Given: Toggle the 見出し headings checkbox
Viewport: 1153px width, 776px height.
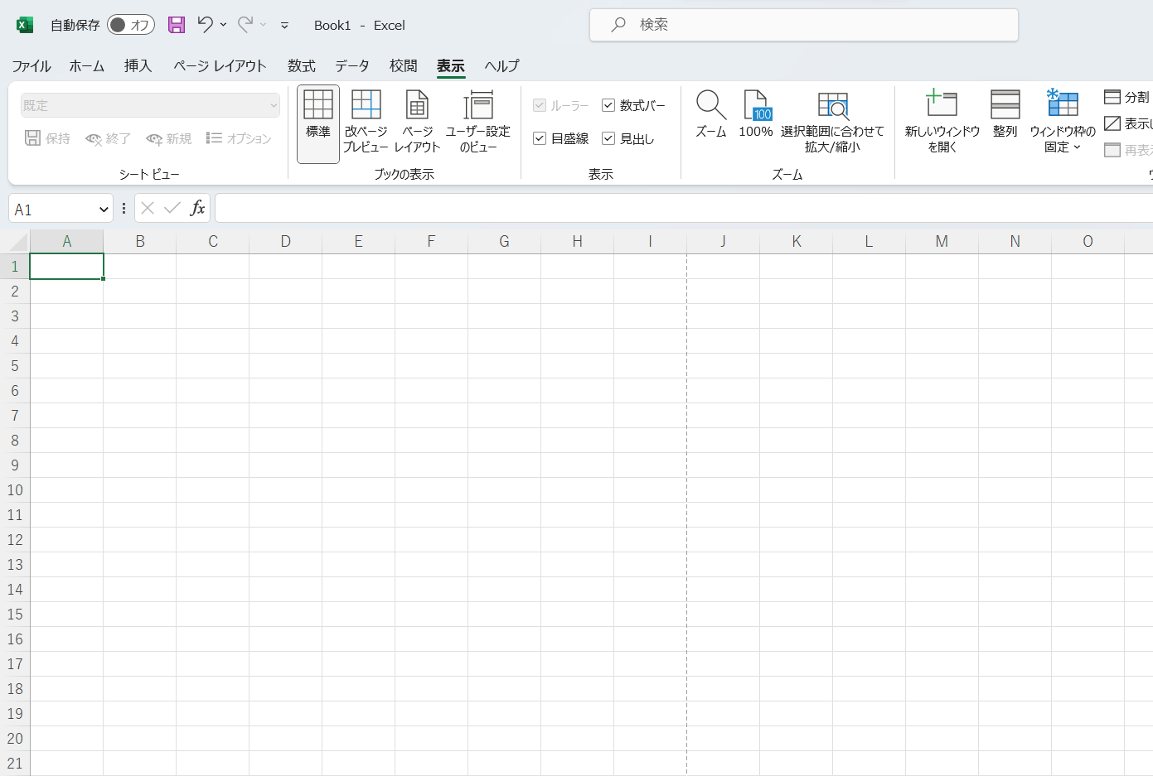Looking at the screenshot, I should tap(608, 138).
